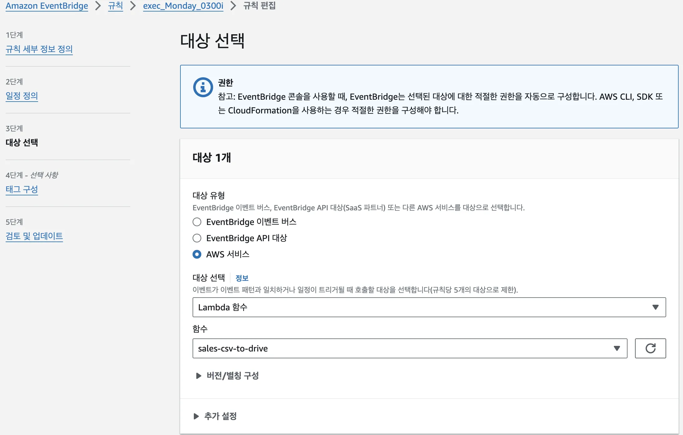Image resolution: width=683 pixels, height=435 pixels.
Task: Expand the 버전/별칭 구성 section
Action: point(232,376)
